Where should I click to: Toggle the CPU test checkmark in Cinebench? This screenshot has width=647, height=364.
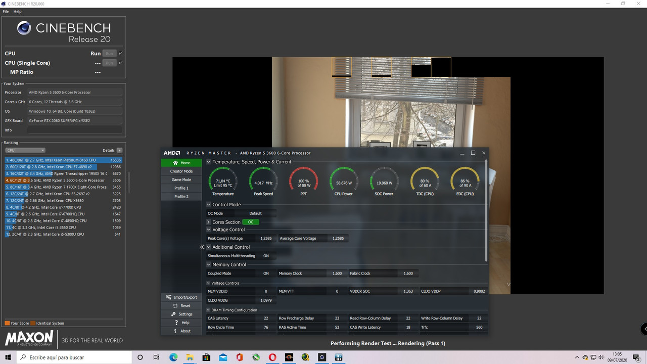point(121,53)
